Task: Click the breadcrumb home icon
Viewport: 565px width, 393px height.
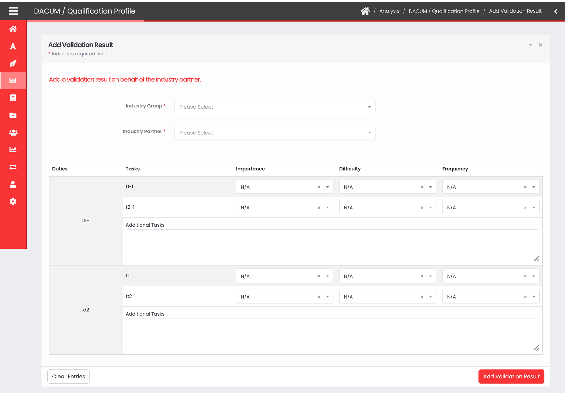Action: (x=365, y=11)
